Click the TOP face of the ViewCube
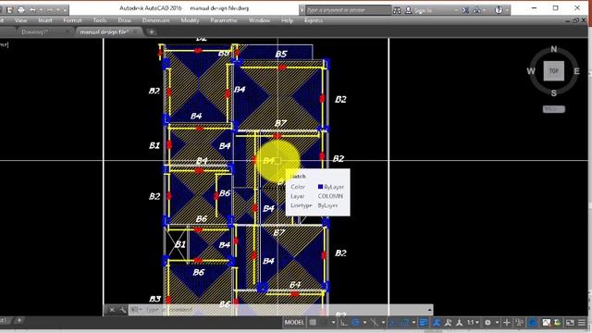This screenshot has height=333, width=592. [x=554, y=71]
